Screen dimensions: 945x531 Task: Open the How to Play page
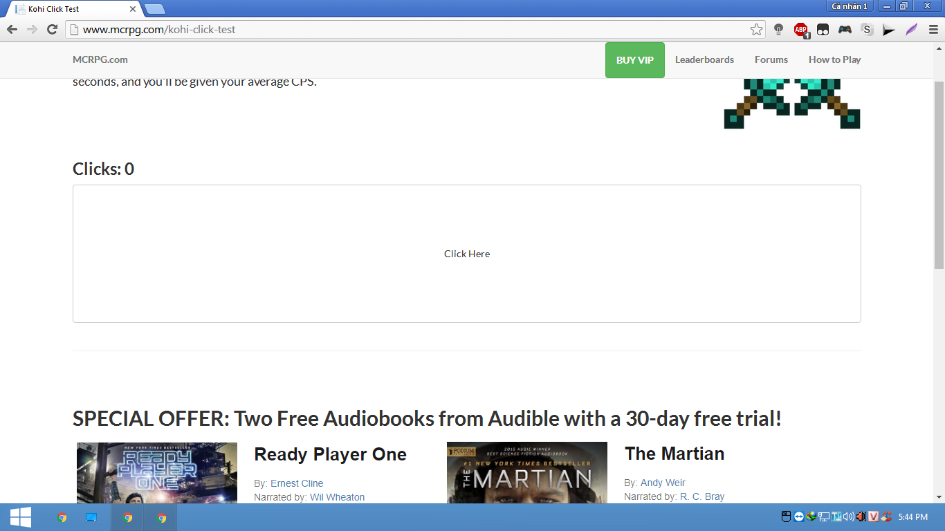(835, 59)
